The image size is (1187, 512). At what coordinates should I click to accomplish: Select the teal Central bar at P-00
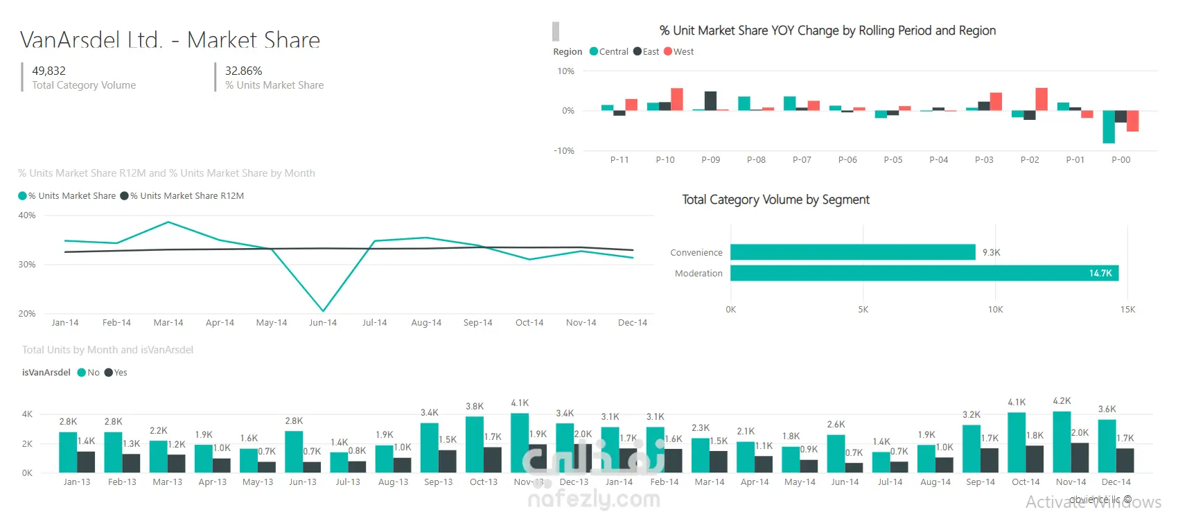click(1109, 127)
